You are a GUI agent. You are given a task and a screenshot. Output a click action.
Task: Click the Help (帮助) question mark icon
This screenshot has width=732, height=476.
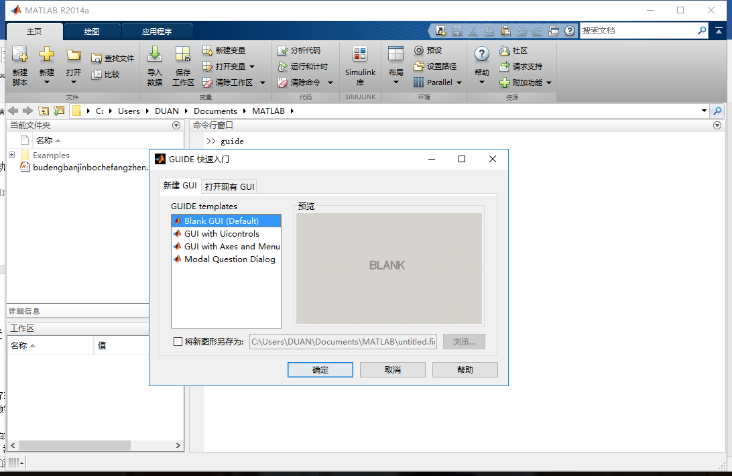[482, 55]
